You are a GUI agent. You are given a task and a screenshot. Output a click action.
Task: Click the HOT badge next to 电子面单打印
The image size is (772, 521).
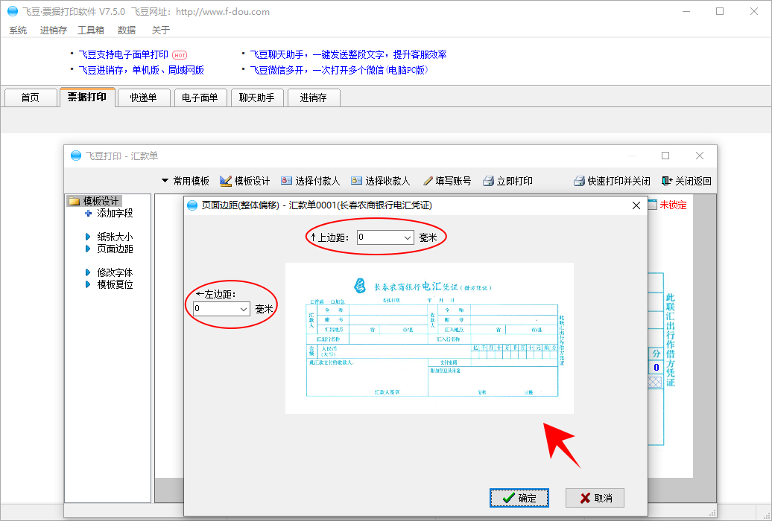[x=180, y=55]
